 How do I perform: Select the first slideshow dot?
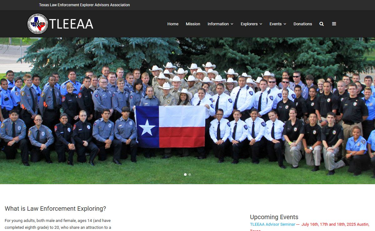185,174
